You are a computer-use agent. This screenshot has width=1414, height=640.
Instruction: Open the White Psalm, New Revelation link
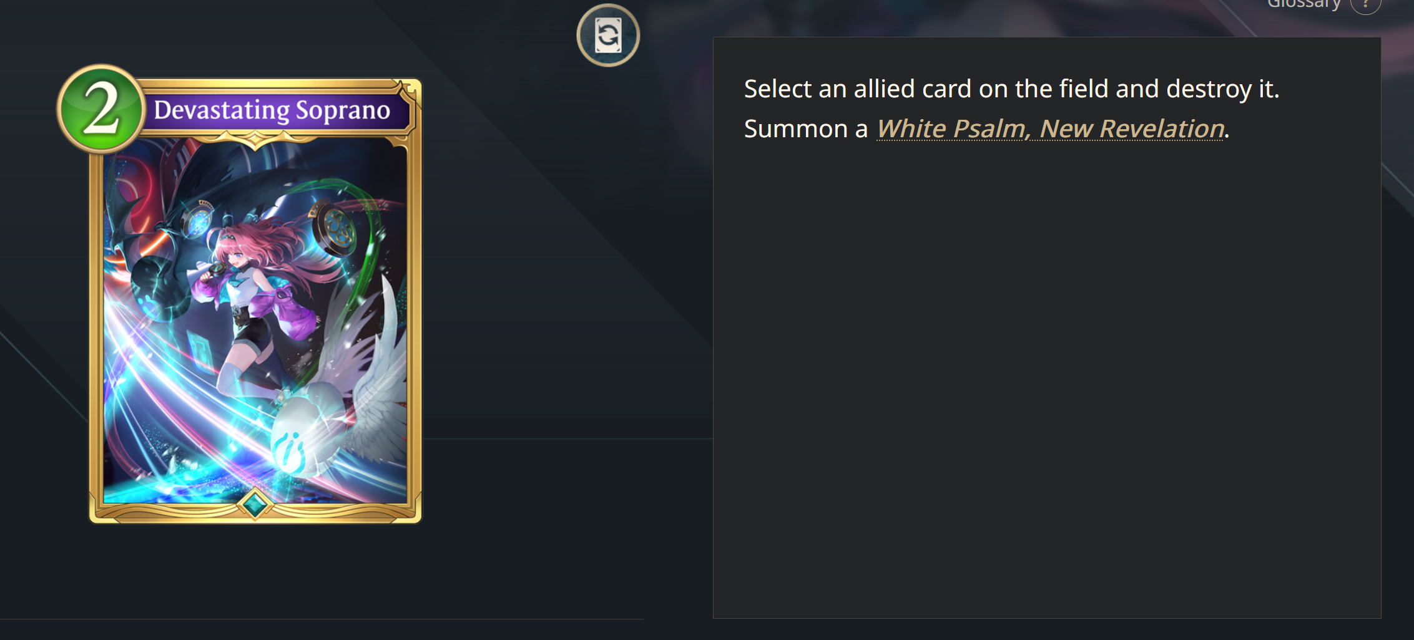(x=1050, y=128)
